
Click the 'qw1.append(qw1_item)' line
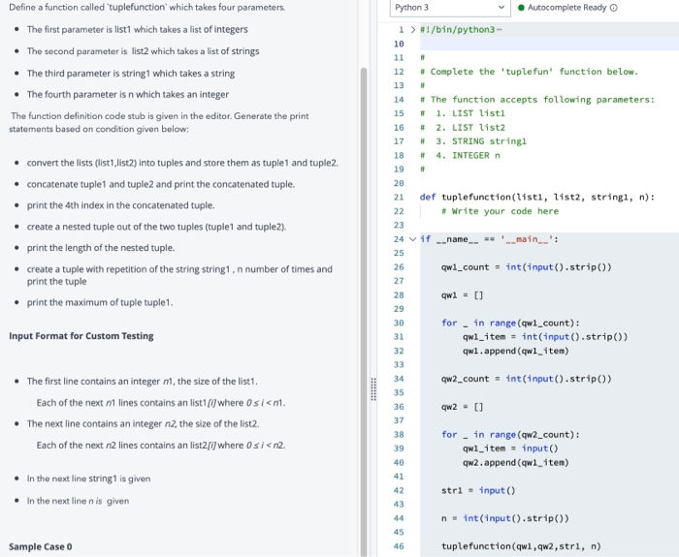pos(515,351)
